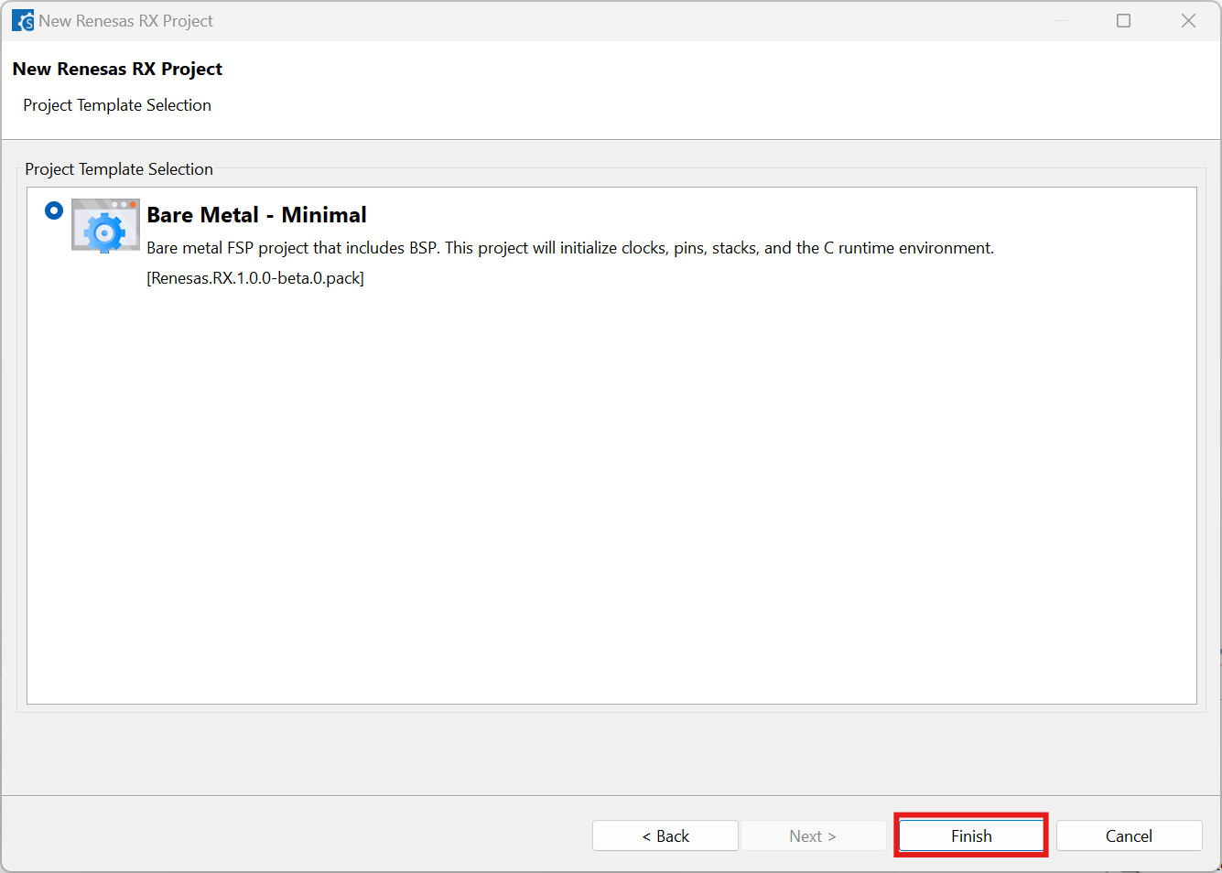
Task: Cancel the new project wizard
Action: coord(1129,835)
